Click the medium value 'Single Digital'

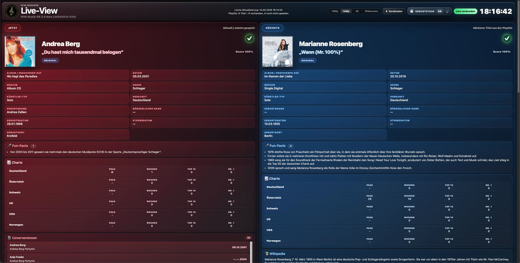coord(274,88)
